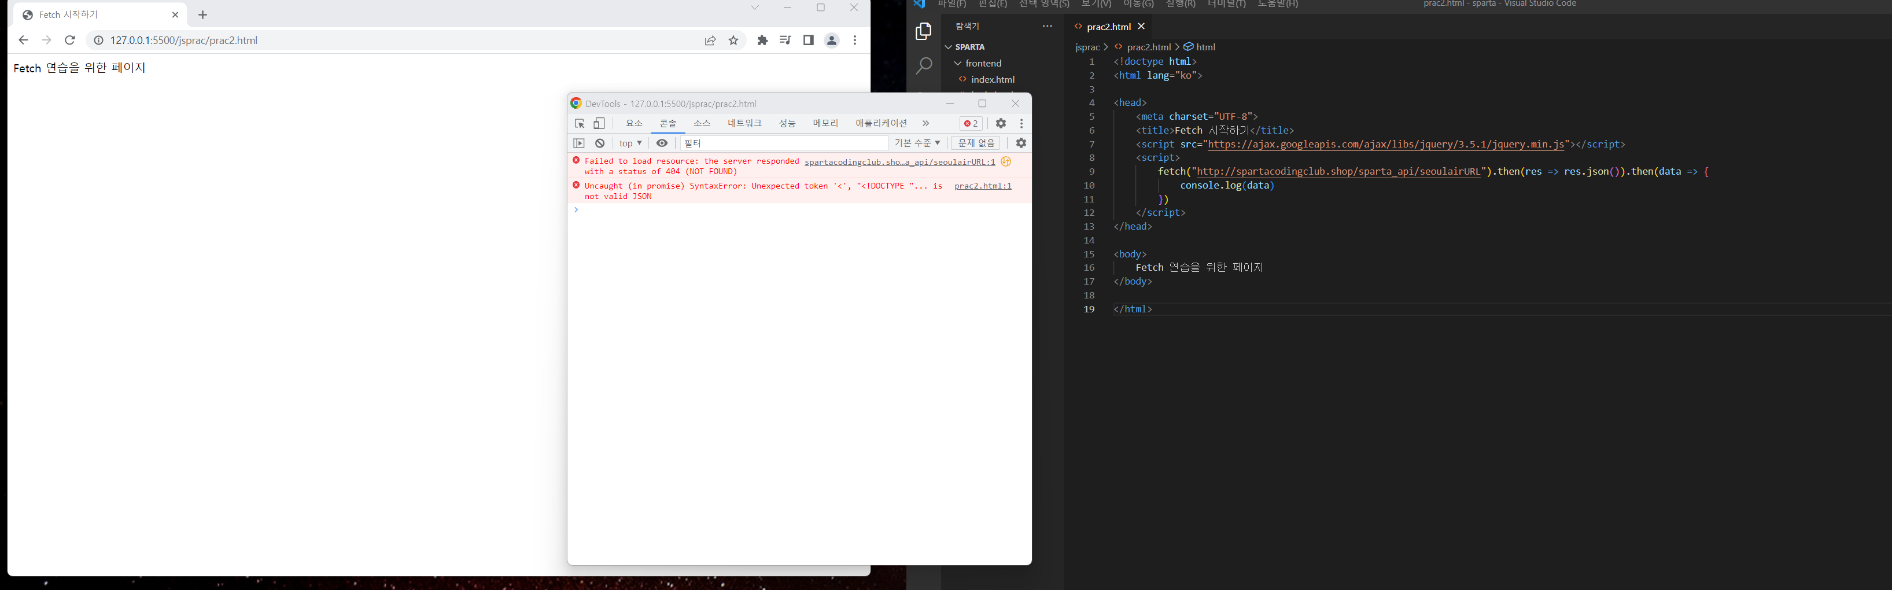Viewport: 1892px width, 590px height.
Task: Select the 메모리 tab in DevTools
Action: click(825, 123)
